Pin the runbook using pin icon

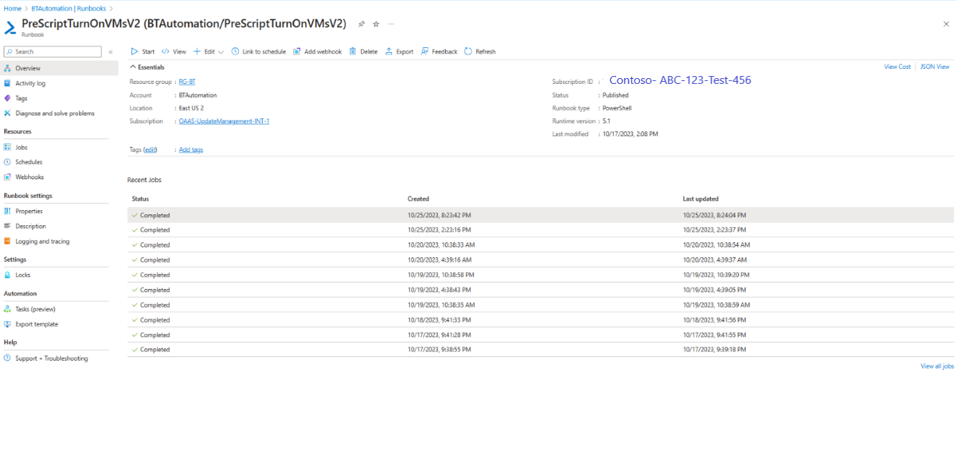[362, 24]
